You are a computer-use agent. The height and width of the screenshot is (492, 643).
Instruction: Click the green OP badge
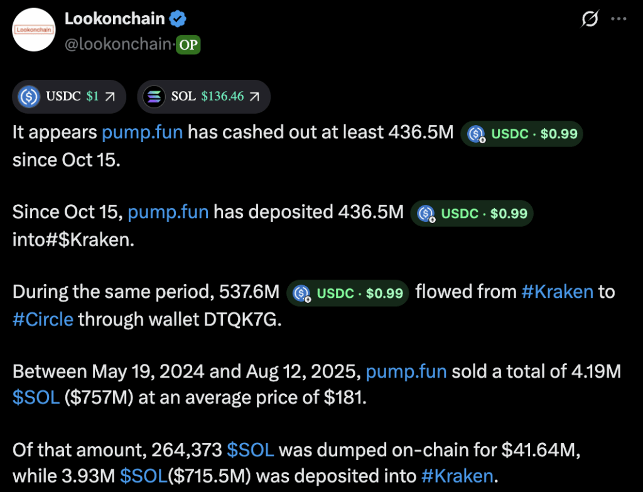tap(188, 45)
